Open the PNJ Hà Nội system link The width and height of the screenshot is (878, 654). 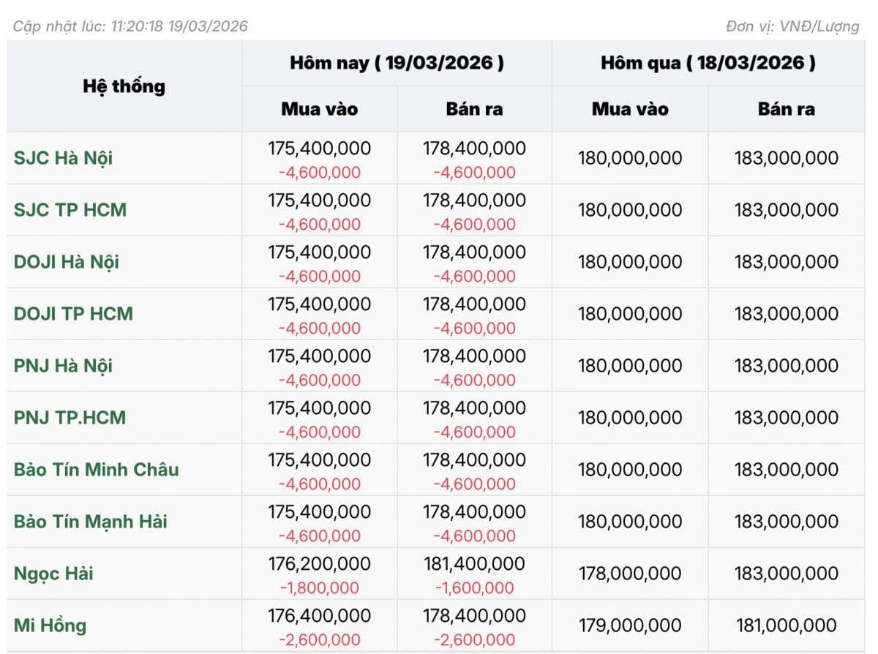tap(63, 366)
